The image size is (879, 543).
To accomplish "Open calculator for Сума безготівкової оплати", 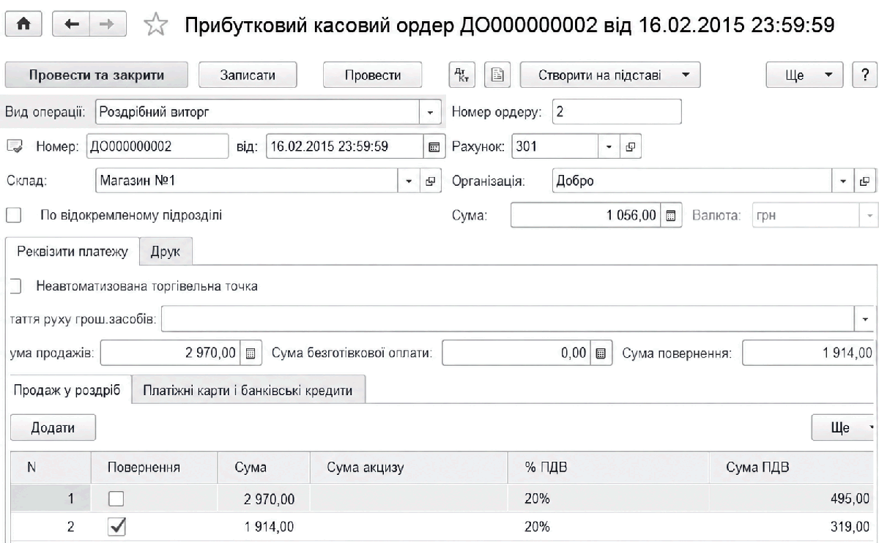I will [x=601, y=353].
